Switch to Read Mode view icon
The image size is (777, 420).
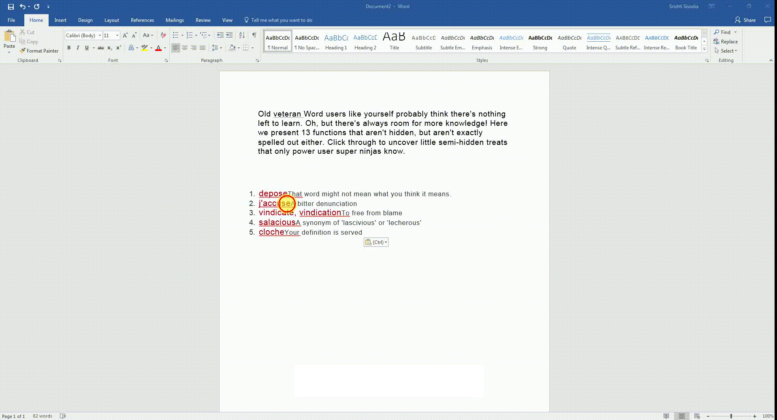click(666, 416)
